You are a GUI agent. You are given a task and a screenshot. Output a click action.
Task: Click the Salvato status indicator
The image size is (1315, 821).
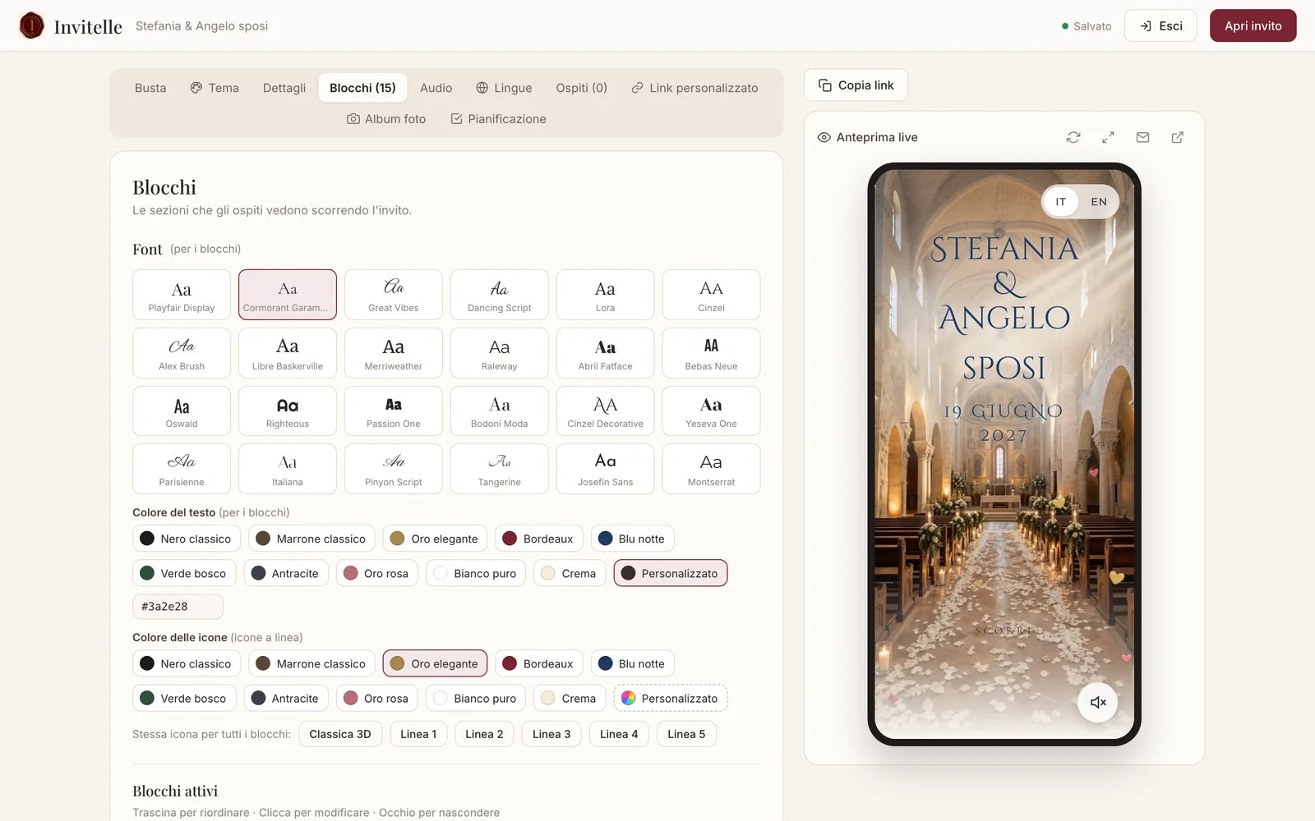point(1087,26)
